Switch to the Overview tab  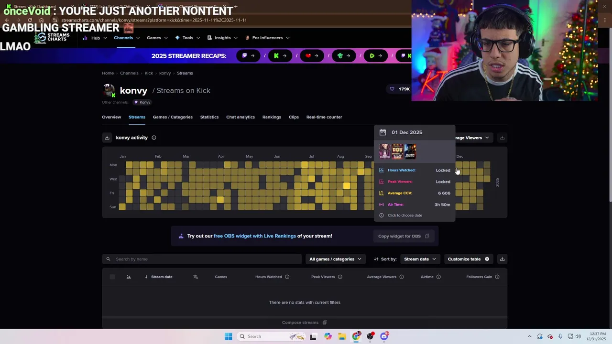click(x=111, y=117)
